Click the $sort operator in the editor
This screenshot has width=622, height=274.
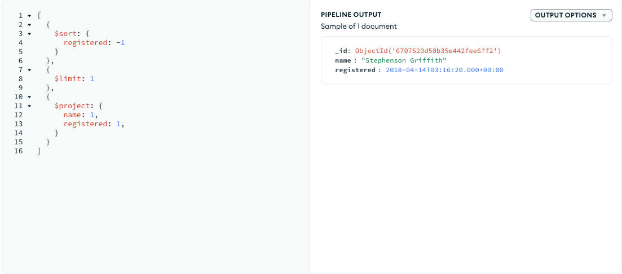[65, 34]
